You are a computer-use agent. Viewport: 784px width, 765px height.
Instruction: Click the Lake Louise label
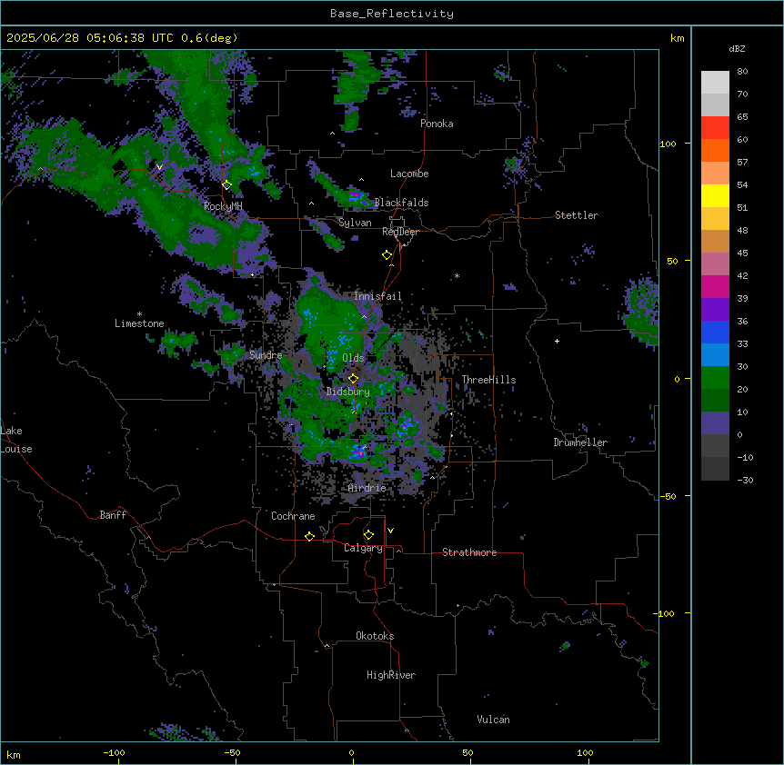[16, 440]
